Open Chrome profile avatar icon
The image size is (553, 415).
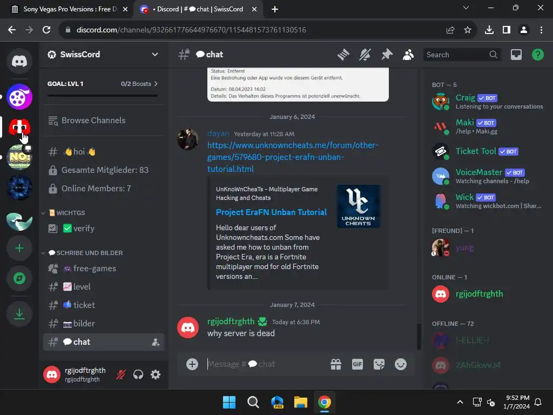[x=524, y=30]
